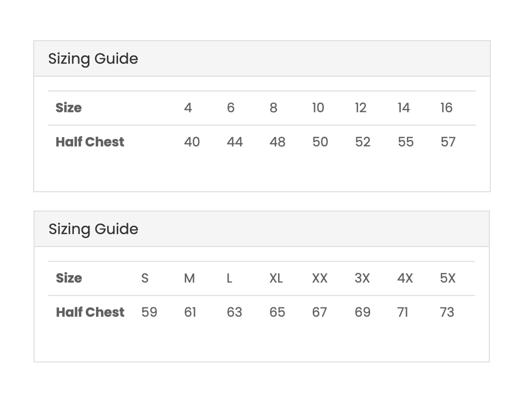Click the Half Chest label beside value 40

click(90, 142)
